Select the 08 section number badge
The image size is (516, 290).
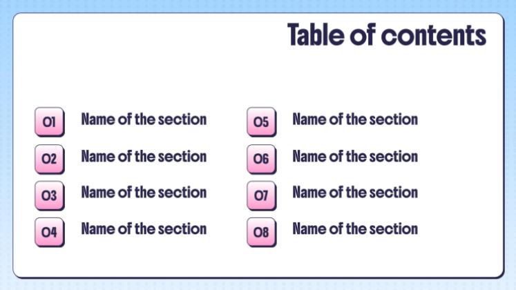(261, 232)
